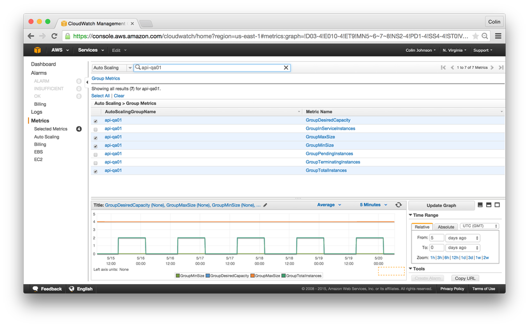Check the GroupPendingInstances metric checkbox
The image size is (529, 327).
click(x=95, y=155)
